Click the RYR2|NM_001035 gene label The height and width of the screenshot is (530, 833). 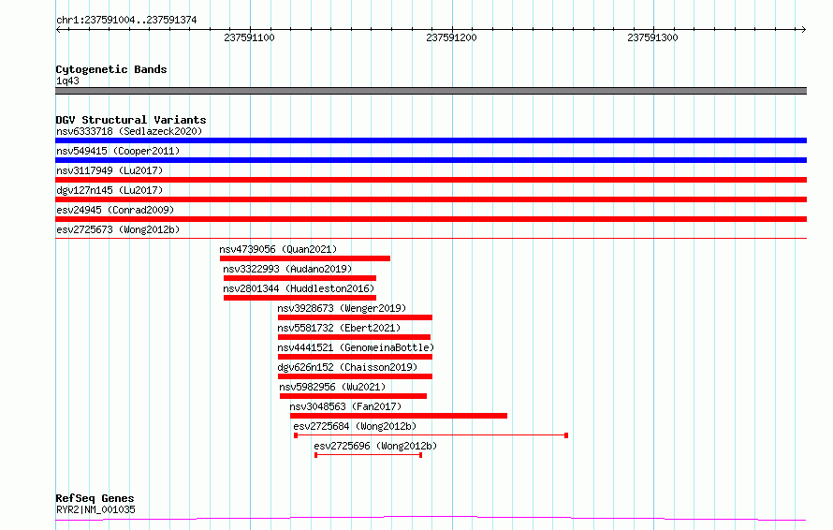coord(95,509)
